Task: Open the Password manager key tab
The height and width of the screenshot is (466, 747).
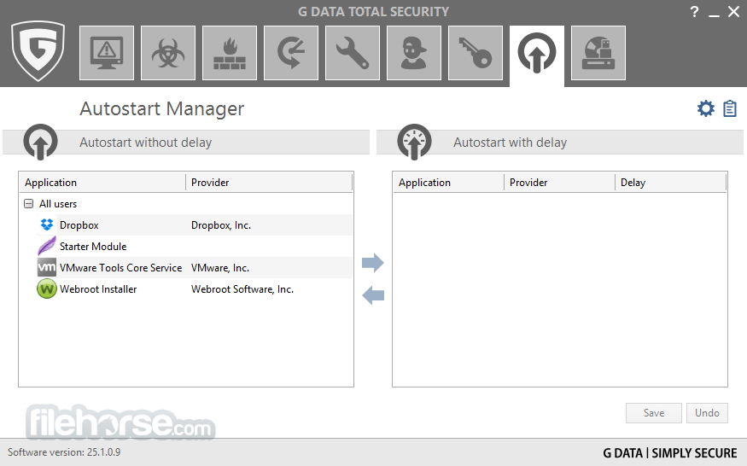Action: coord(476,53)
